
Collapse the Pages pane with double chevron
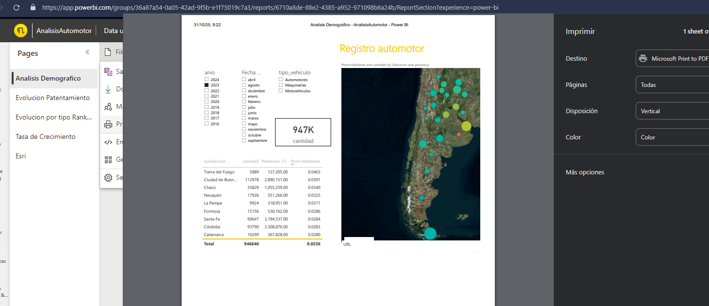pos(87,52)
